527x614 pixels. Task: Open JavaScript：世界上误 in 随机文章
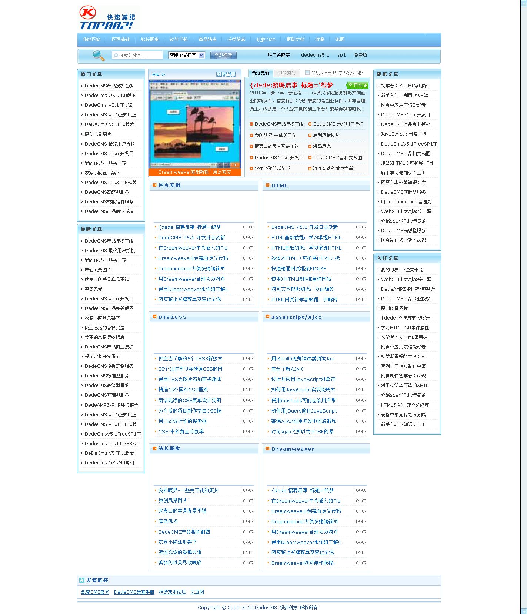click(404, 134)
